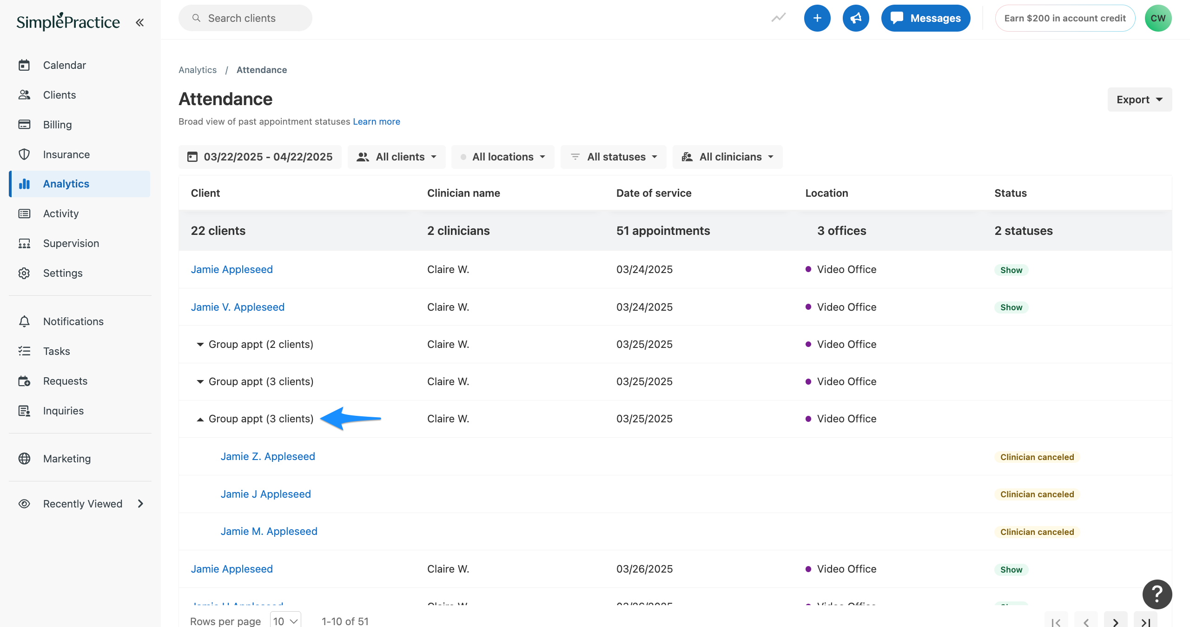Select Clients in the sidebar menu

coord(79,95)
